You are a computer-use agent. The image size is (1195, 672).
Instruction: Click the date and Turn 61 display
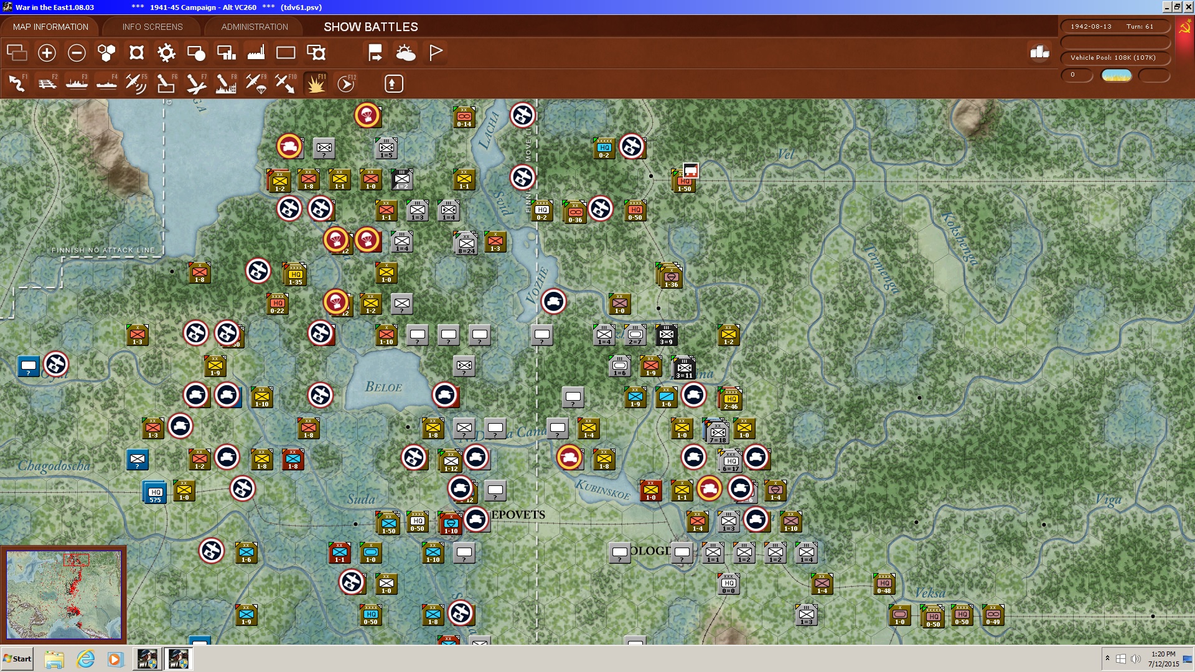point(1115,26)
